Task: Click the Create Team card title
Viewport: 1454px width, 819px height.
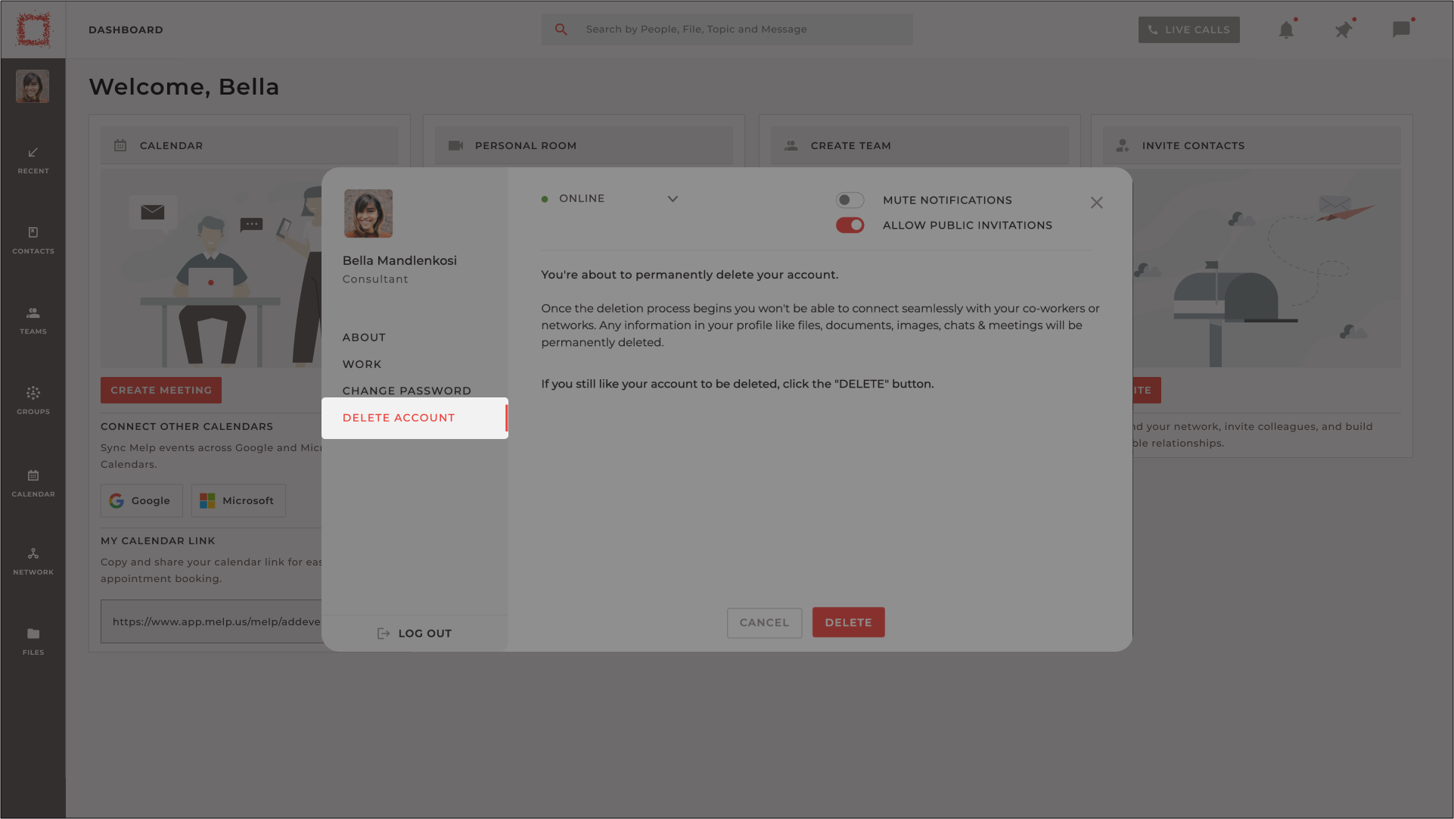Action: pyautogui.click(x=851, y=145)
